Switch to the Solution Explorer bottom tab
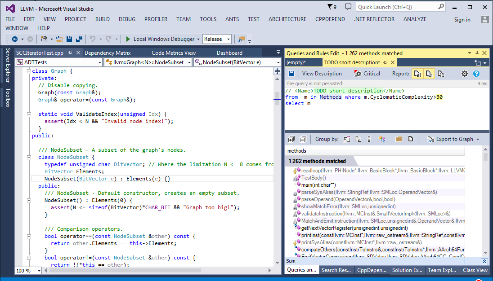Screen dimensions: 493x281 coord(407,270)
